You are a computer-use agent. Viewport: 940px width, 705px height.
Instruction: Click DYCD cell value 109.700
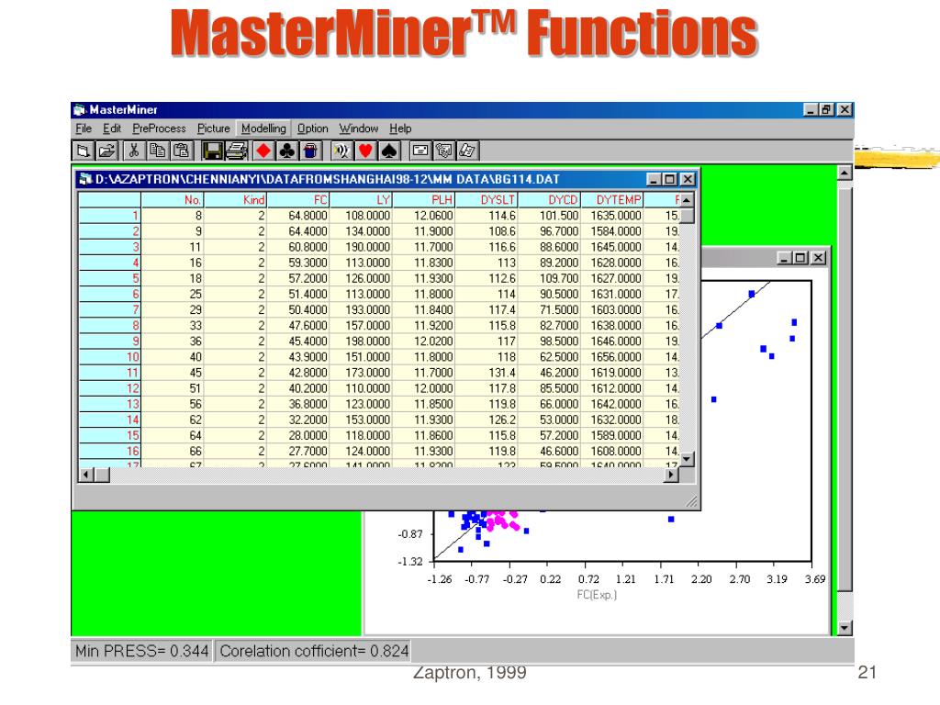[x=549, y=278]
